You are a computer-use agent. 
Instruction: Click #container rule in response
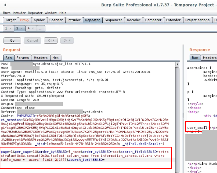[199, 68]
